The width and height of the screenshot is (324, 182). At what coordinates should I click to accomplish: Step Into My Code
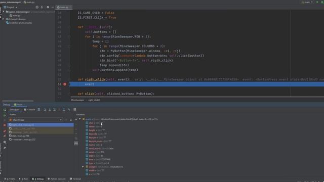click(54, 110)
